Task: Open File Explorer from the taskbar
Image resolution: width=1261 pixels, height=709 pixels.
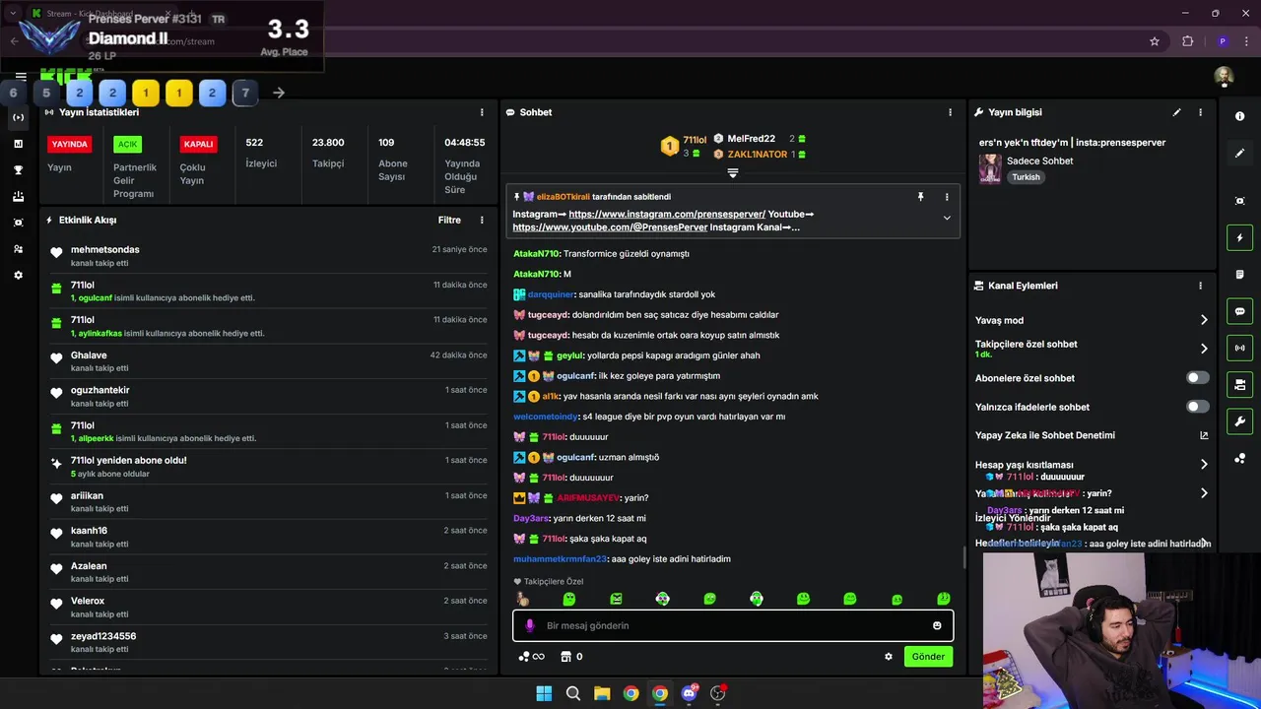Action: [x=602, y=693]
